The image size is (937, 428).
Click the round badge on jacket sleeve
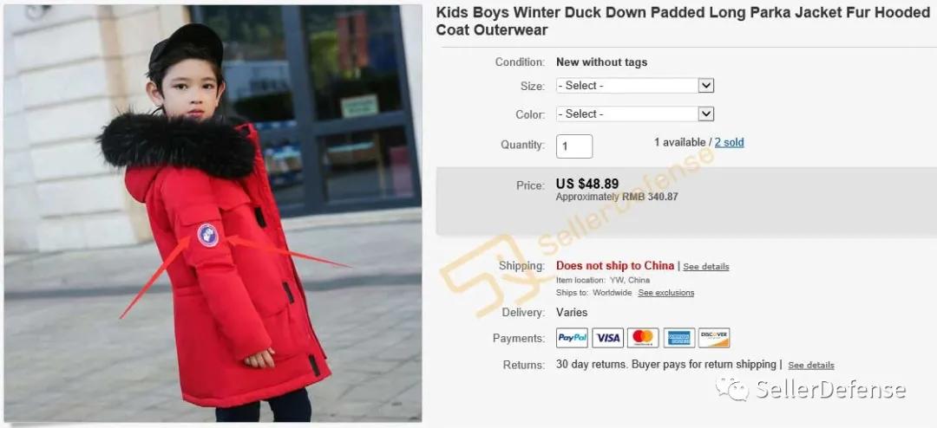[x=208, y=235]
